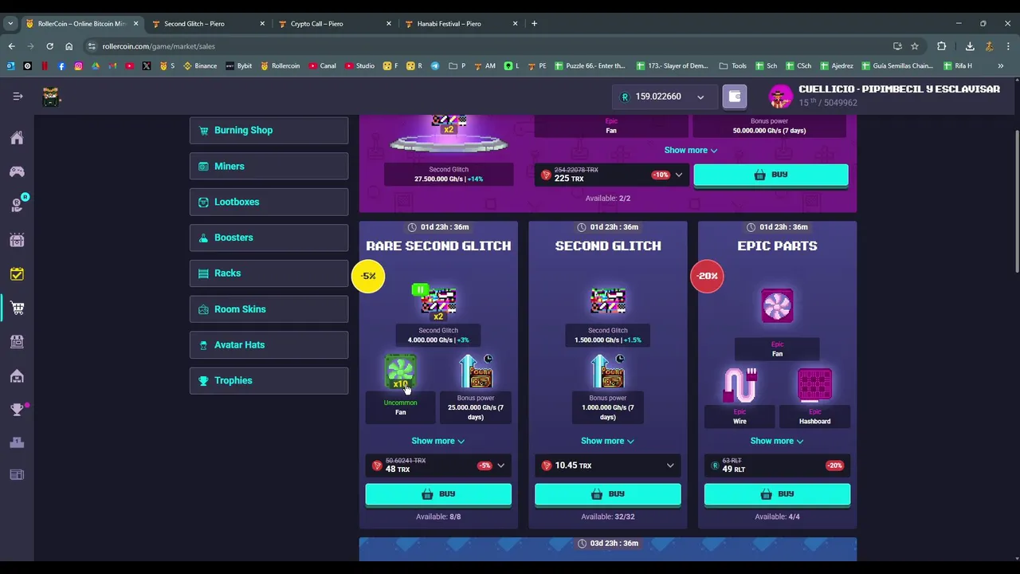Click the address bar URL field
The width and height of the screenshot is (1020, 574).
coord(486,46)
